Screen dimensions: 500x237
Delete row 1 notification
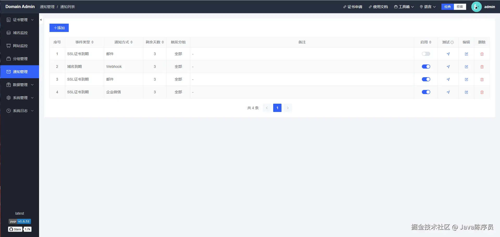pyautogui.click(x=482, y=54)
